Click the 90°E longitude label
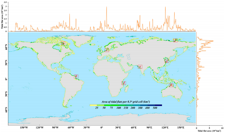 pyautogui.click(x=149, y=128)
